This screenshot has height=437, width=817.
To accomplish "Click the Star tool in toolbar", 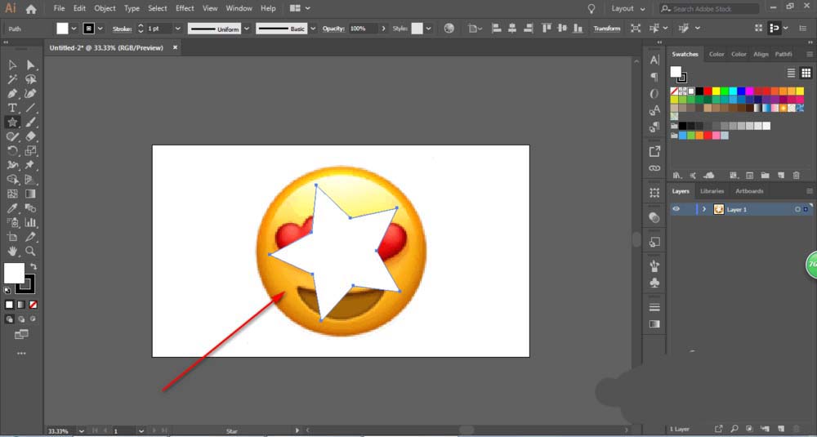I will [12, 122].
